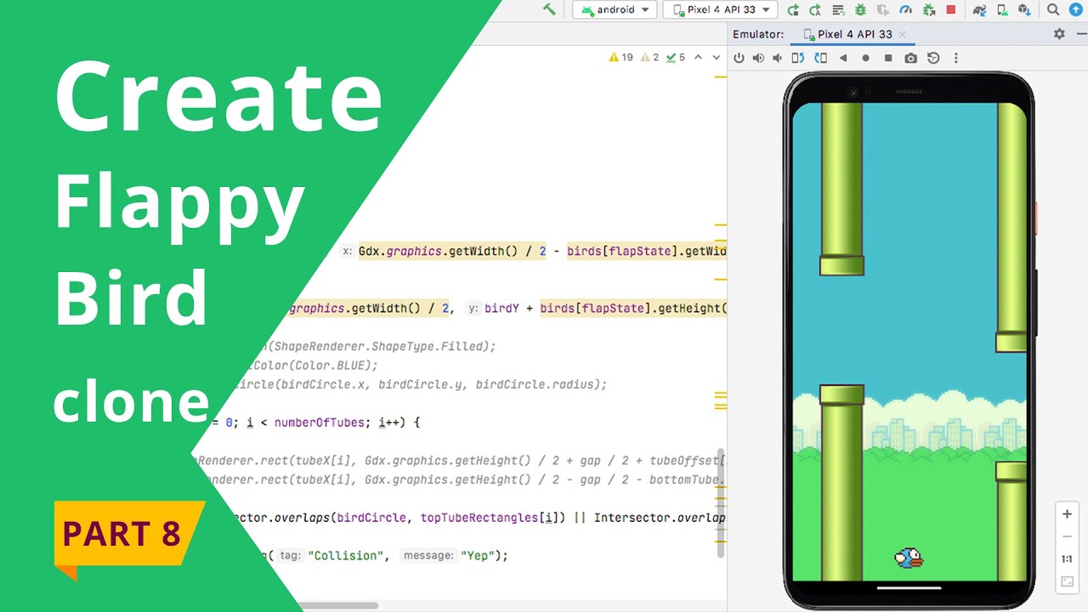Screen dimensions: 1088x612
Task: Click the 19 warnings indicator
Action: tap(621, 58)
